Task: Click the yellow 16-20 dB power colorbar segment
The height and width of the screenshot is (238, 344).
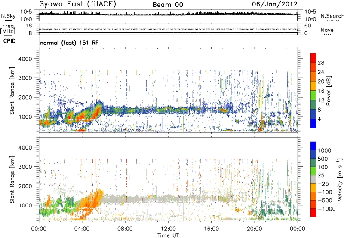Action: (313, 86)
